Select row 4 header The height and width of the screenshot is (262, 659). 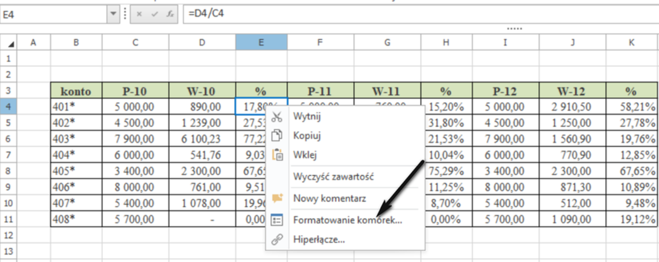(x=9, y=107)
